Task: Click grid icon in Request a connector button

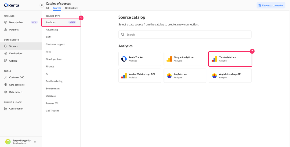Action: pyautogui.click(x=260, y=5)
